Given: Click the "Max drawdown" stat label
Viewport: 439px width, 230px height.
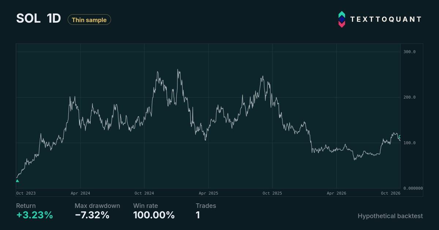Looking at the screenshot, I should click(x=97, y=206).
